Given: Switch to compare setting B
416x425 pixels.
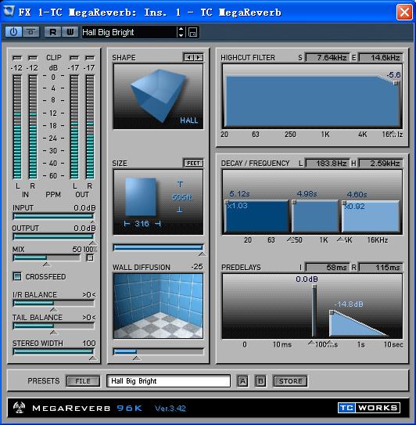Looking at the screenshot, I should [260, 381].
